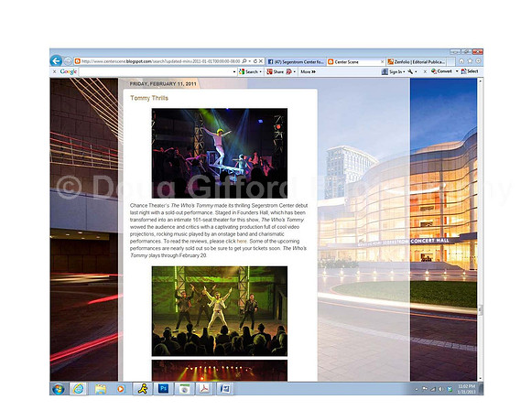Open the dancers with audience photo
This screenshot has height=410, width=531.
pos(220,311)
